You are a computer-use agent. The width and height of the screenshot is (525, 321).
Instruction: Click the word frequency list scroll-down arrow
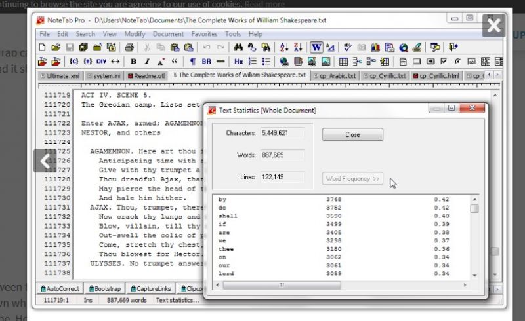point(474,276)
